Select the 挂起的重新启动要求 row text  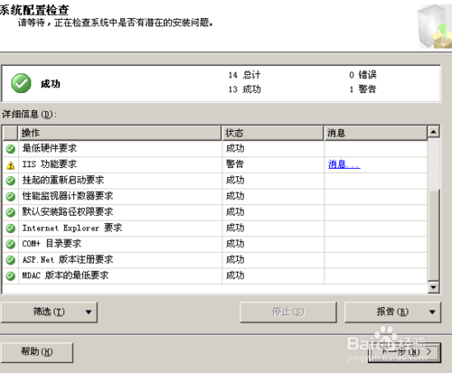point(63,180)
